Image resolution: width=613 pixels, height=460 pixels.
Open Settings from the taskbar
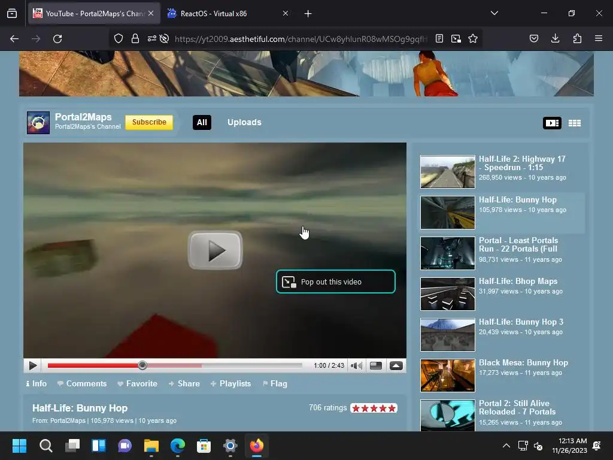(230, 446)
